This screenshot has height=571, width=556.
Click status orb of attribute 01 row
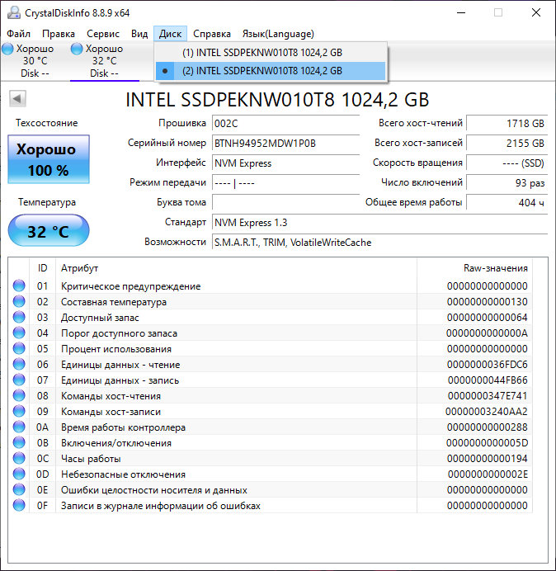(x=19, y=285)
